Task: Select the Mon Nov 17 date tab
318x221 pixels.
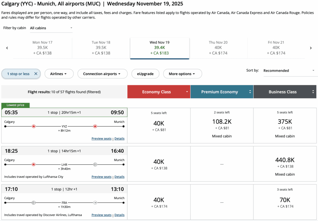Action: (42, 48)
